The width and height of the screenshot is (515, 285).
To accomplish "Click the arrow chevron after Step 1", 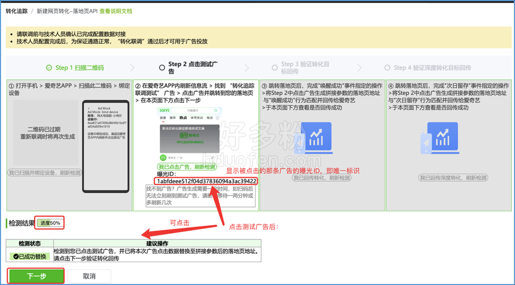I will pyautogui.click(x=132, y=68).
